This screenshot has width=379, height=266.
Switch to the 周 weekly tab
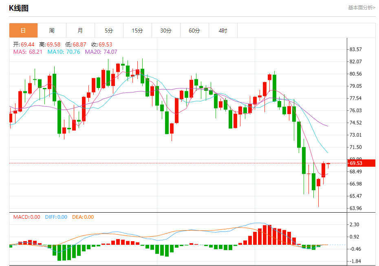52,31
